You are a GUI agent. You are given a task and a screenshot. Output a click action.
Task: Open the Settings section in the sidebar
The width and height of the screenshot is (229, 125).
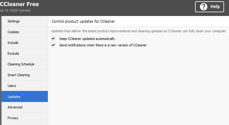point(13,21)
